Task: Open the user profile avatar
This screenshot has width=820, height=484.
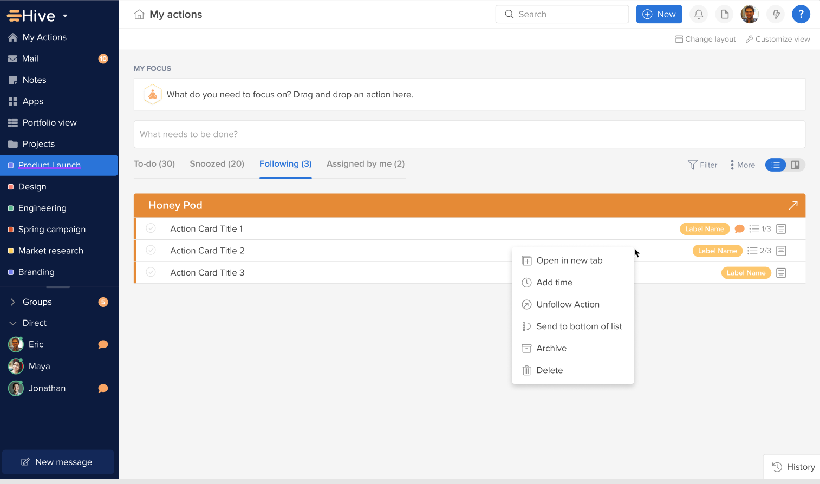Action: tap(750, 15)
